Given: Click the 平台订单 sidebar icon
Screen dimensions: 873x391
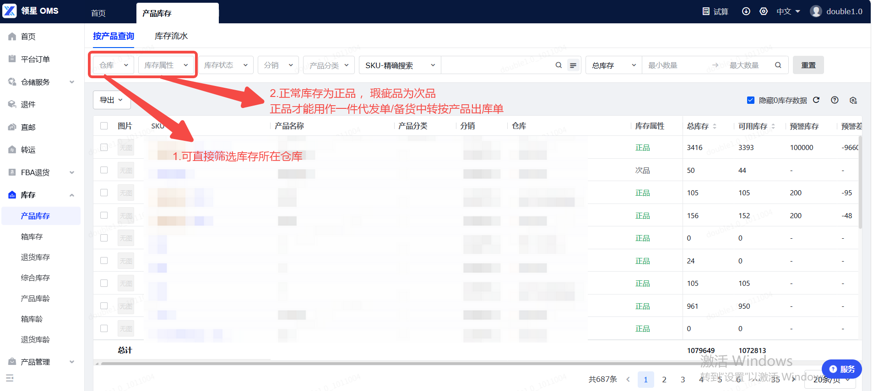Looking at the screenshot, I should [x=12, y=59].
